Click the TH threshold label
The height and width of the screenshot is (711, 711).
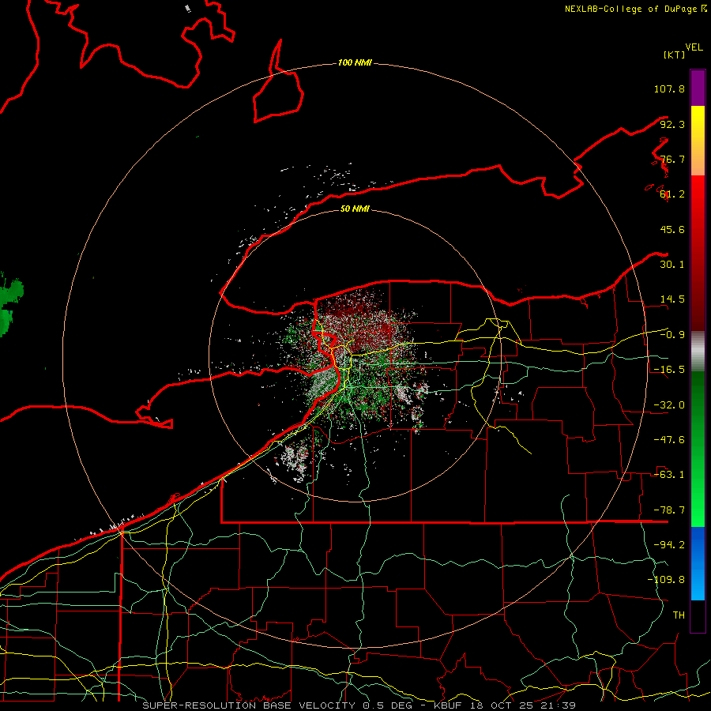pyautogui.click(x=679, y=615)
